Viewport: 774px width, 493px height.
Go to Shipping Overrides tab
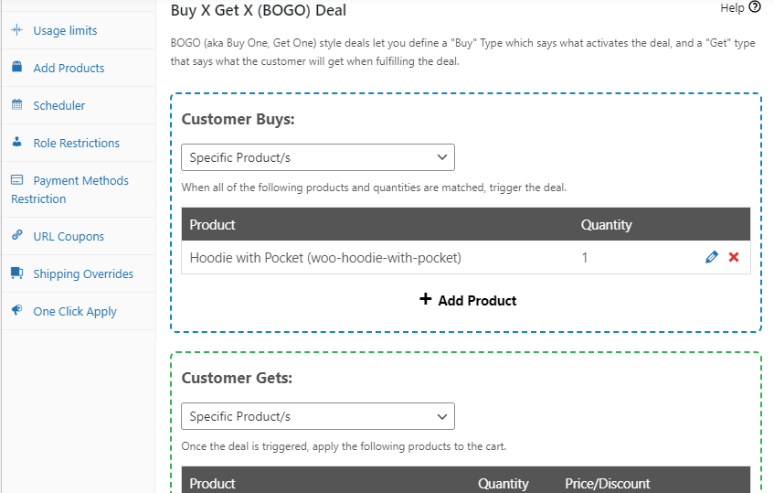[83, 273]
